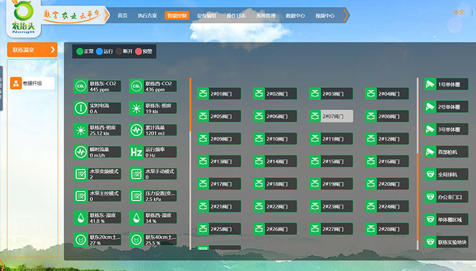Viewport: 476px width, 271px height.
Task: Click the 联栋东-CO2 sensor icon
Action: point(80,86)
